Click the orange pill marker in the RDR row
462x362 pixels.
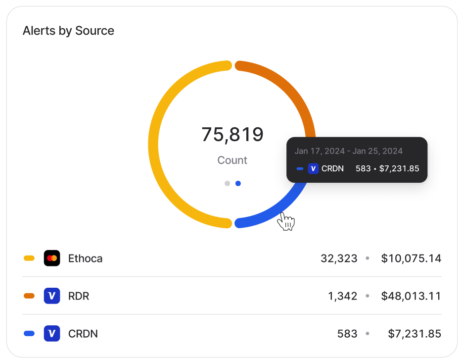point(29,296)
